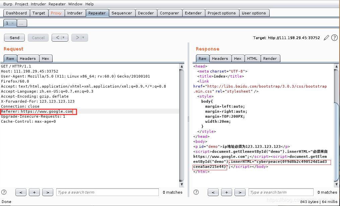340x206 pixels.
Task: Open the User options tab
Action: click(254, 13)
